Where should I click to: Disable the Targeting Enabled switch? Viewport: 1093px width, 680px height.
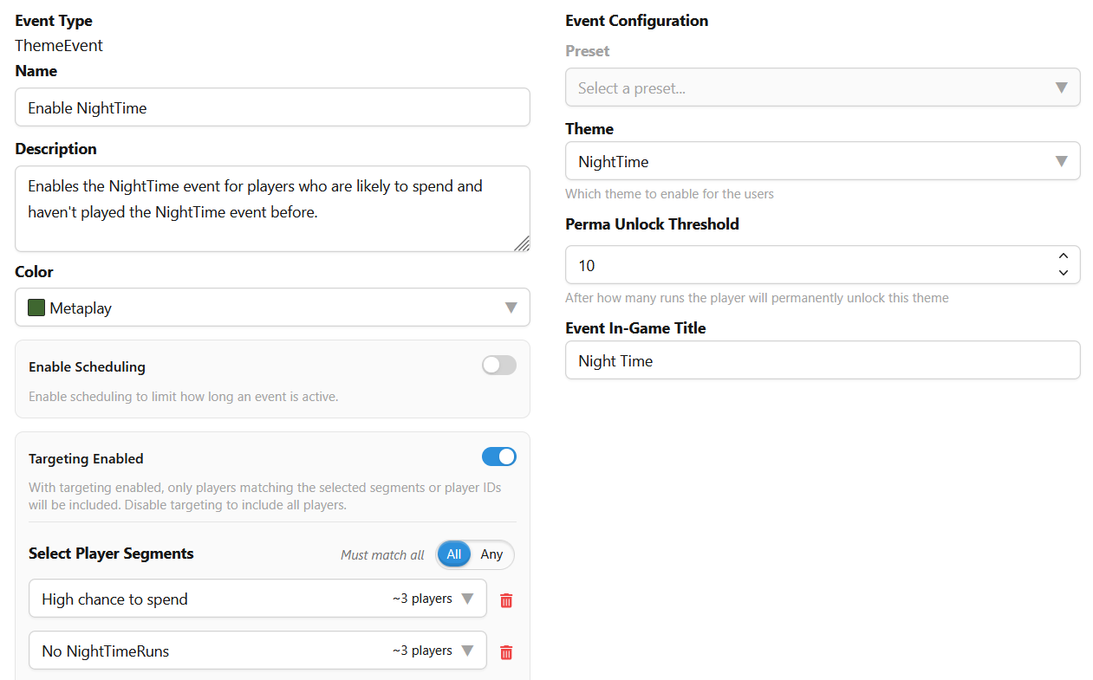pyautogui.click(x=498, y=457)
